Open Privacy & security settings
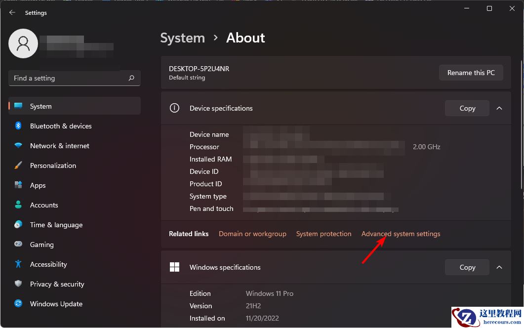The height and width of the screenshot is (328, 524). (x=57, y=284)
